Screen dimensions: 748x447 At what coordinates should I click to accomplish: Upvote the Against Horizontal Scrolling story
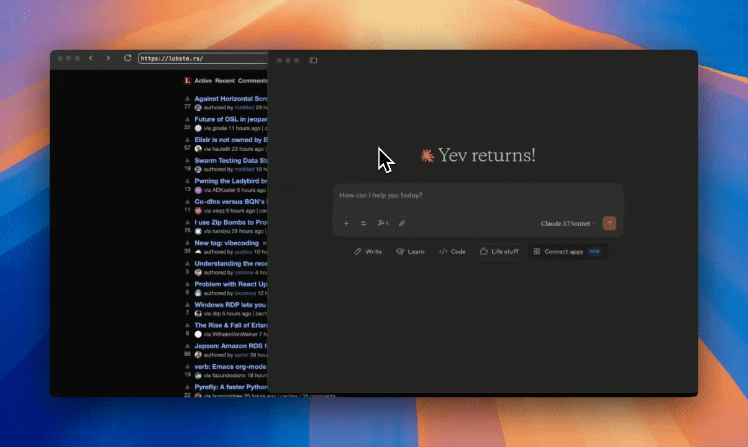click(187, 97)
